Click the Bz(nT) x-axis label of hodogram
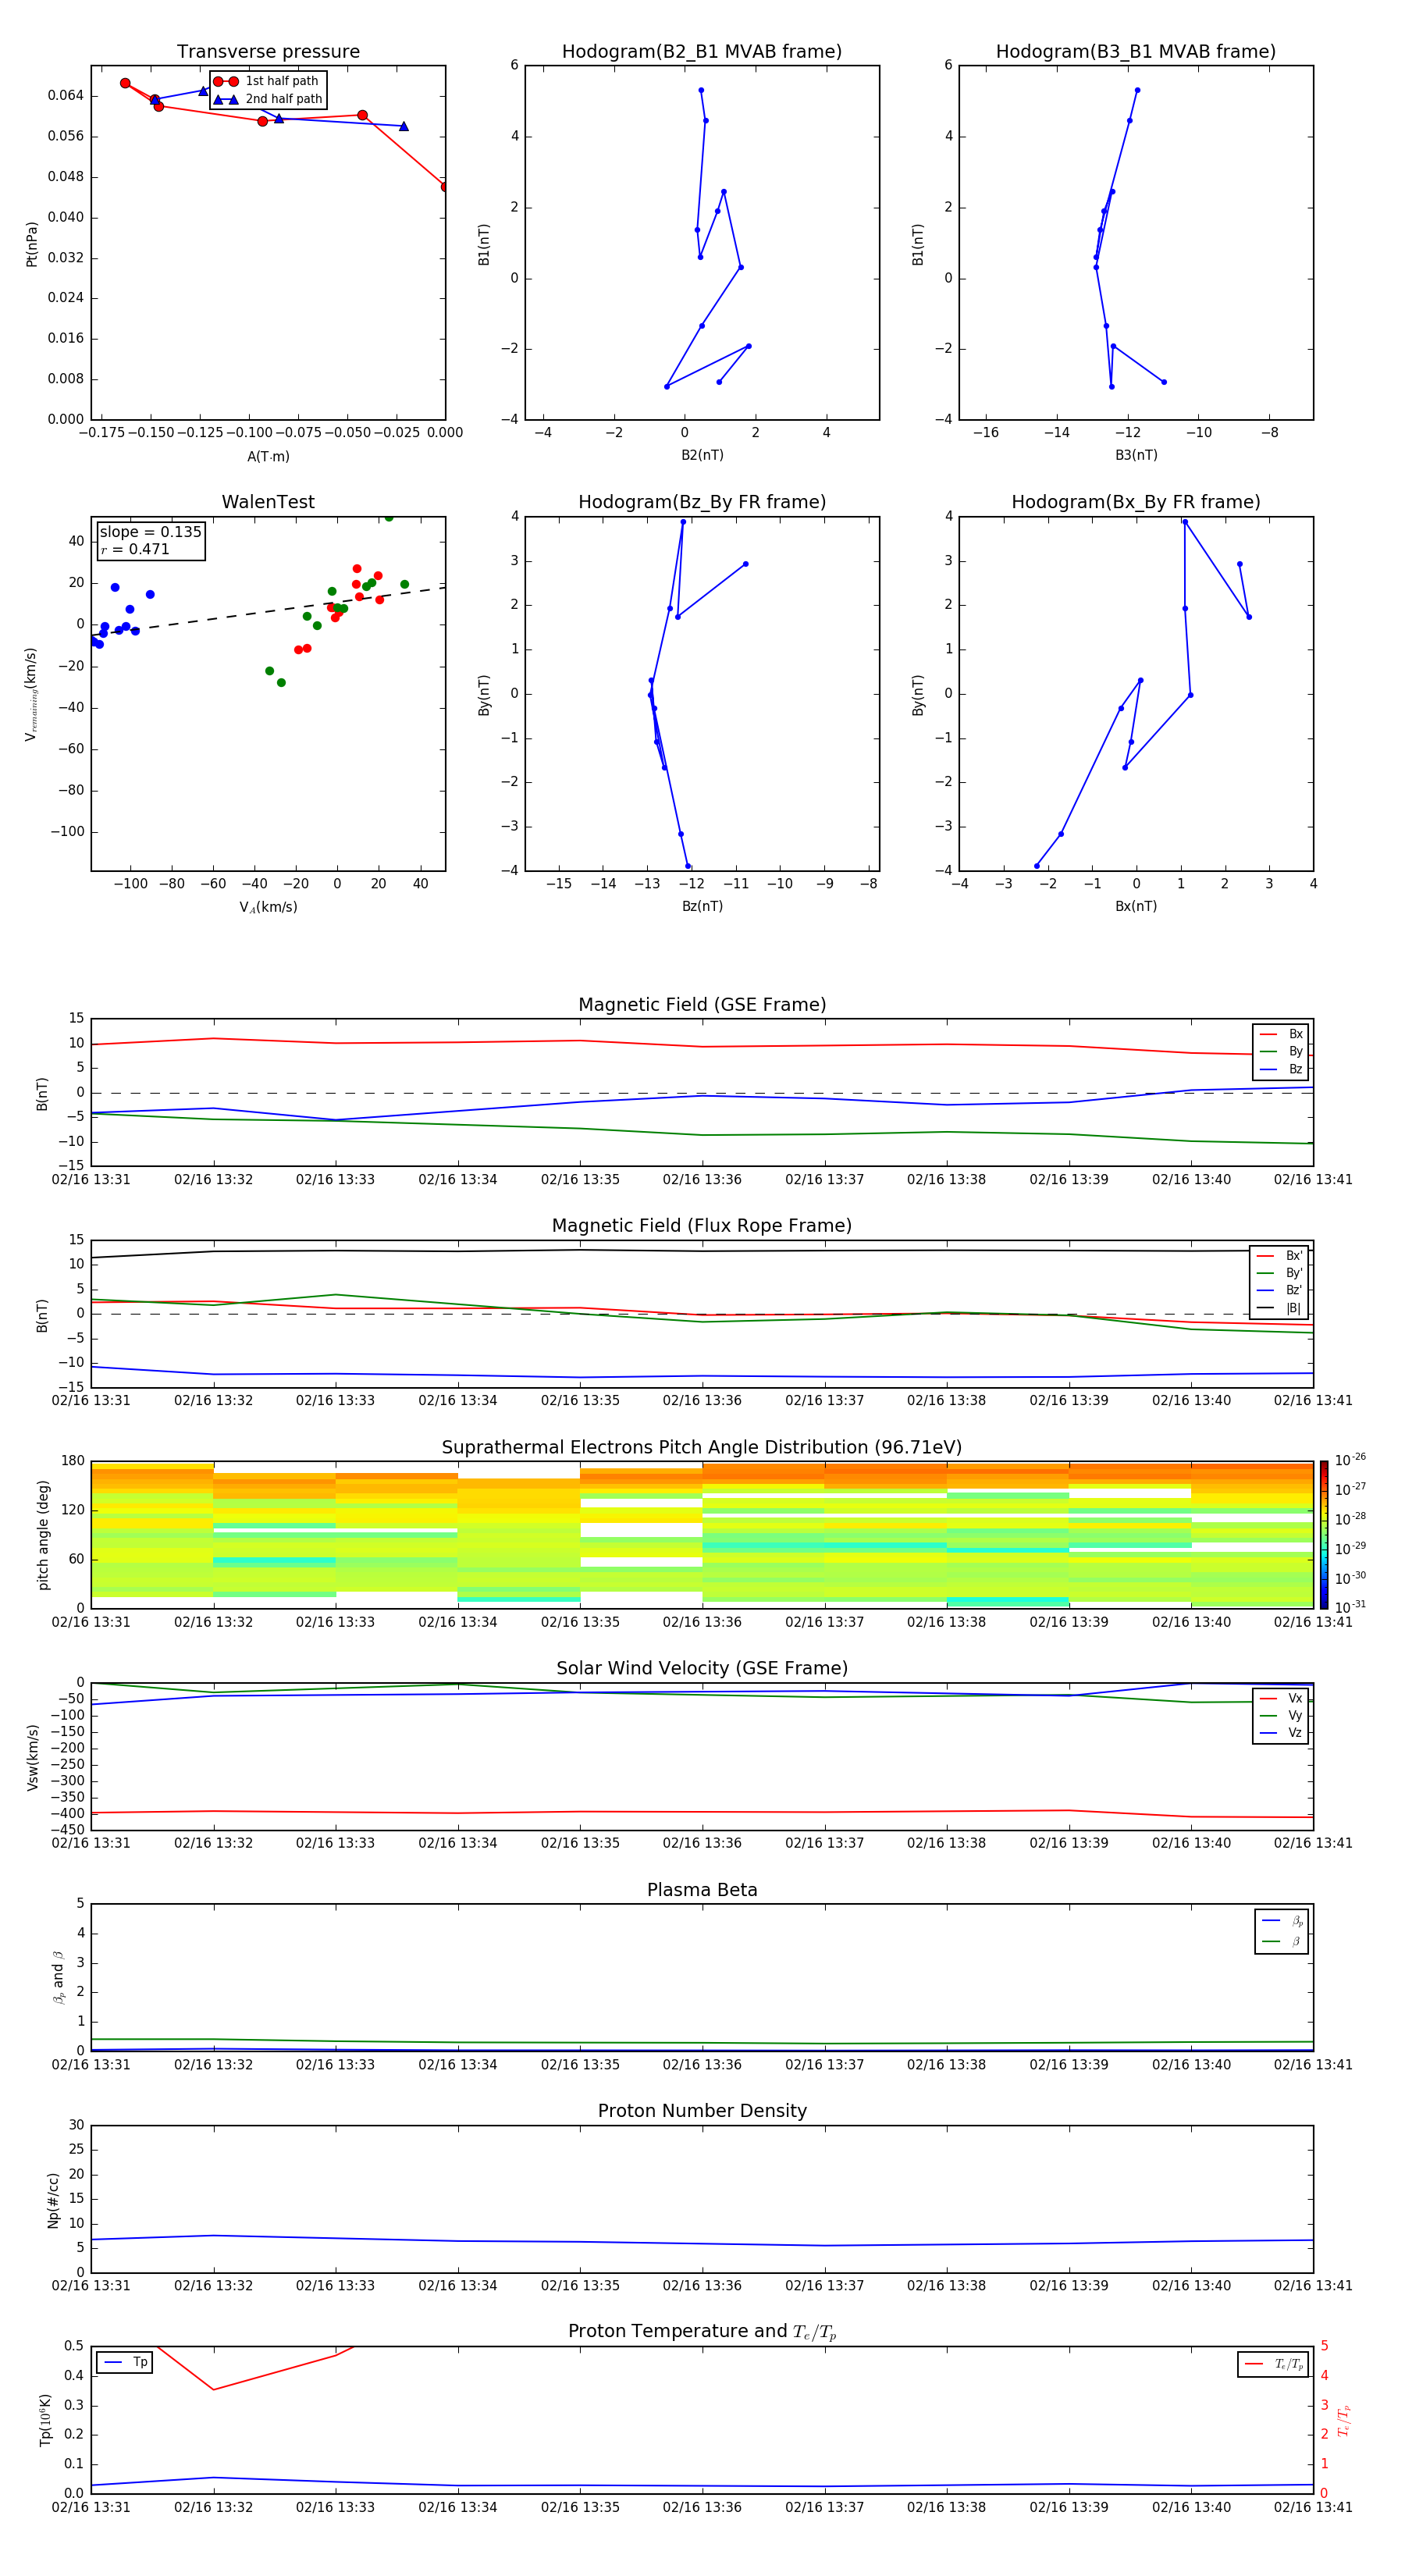The height and width of the screenshot is (2576, 1405). point(702,906)
